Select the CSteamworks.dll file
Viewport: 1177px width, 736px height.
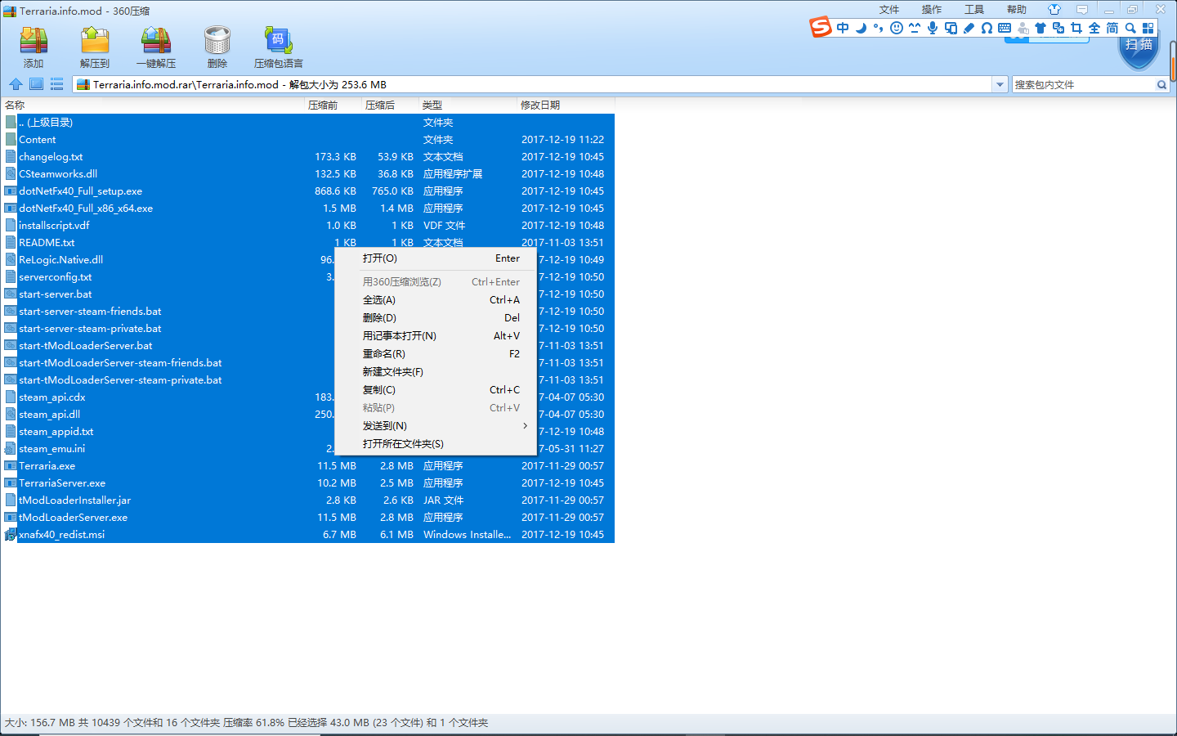click(x=308, y=174)
